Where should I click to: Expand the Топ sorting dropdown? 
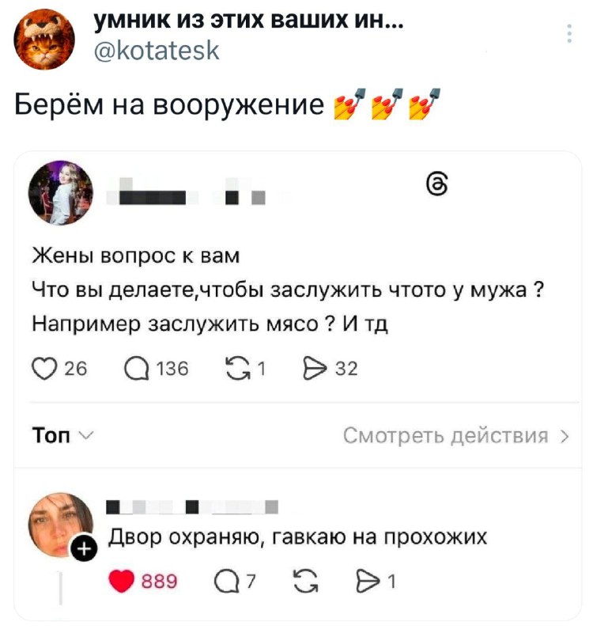[x=63, y=436]
